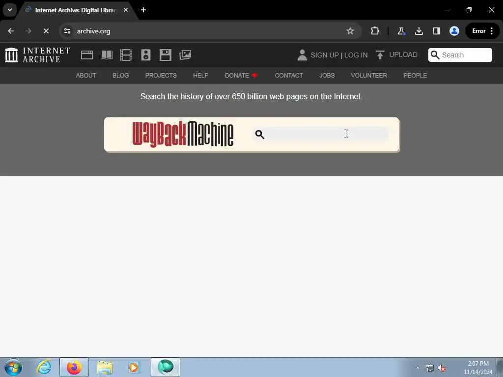Open the ABOUT menu item

tap(86, 75)
